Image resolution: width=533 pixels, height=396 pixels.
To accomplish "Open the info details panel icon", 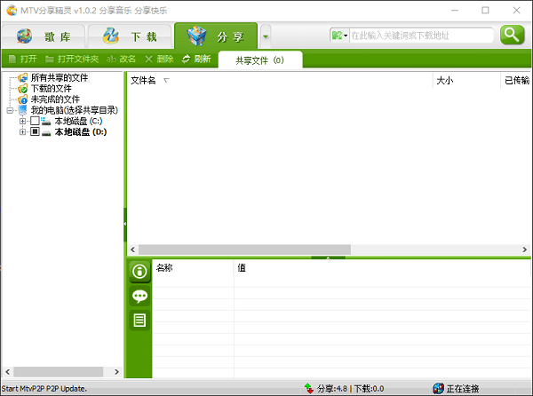I will pos(139,272).
